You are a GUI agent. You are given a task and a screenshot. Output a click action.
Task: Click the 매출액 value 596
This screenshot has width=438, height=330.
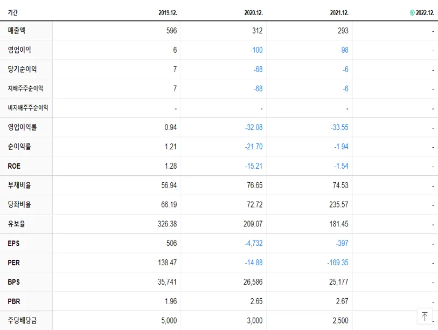coord(171,31)
